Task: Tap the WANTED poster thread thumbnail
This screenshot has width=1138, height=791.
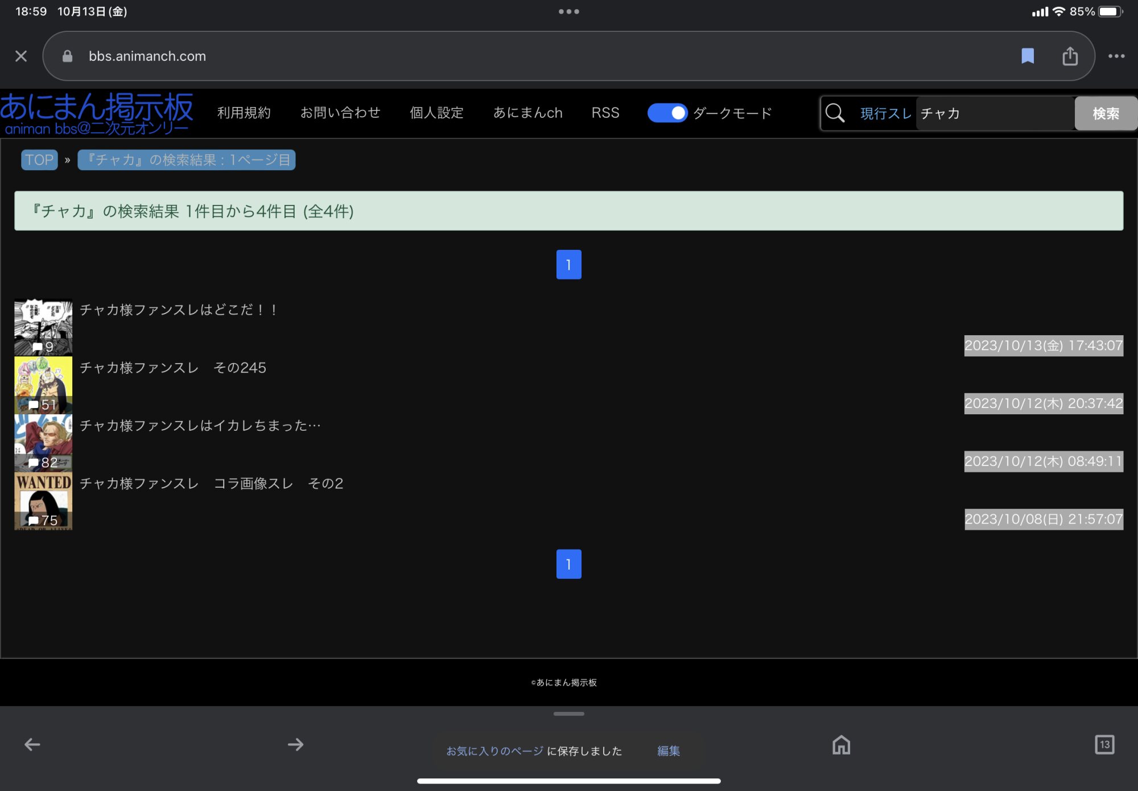Action: click(43, 501)
